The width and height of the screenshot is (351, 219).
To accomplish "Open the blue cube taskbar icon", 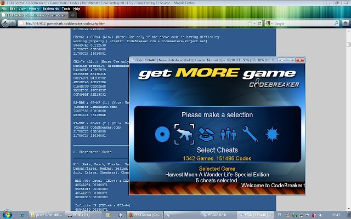I will pos(120,215).
